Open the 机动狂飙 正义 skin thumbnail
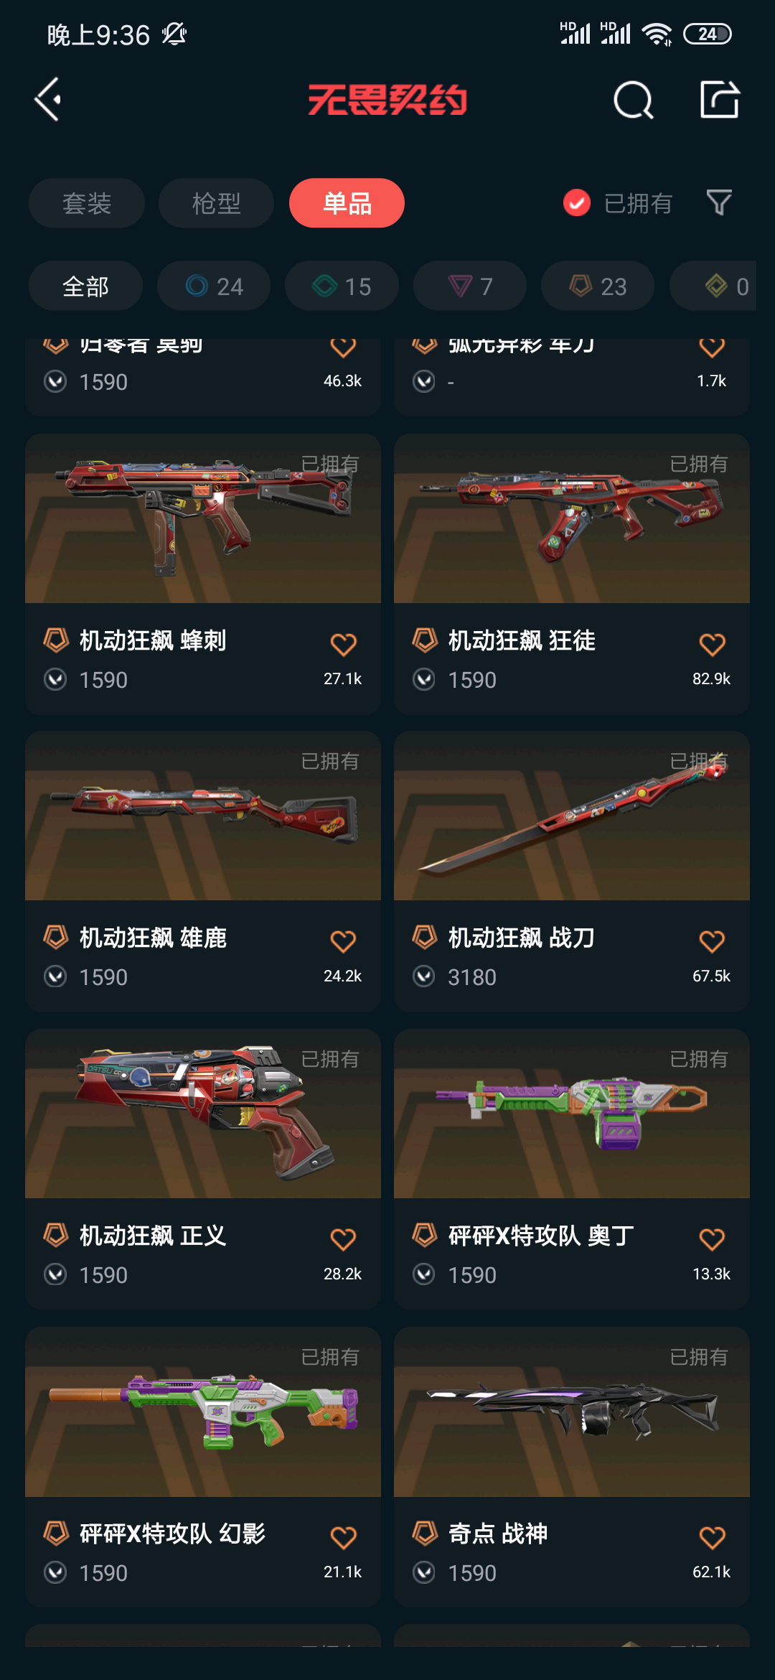Screen dimensions: 775x1680 pos(203,1114)
